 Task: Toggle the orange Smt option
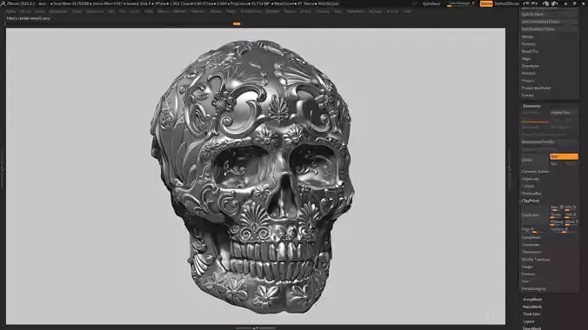564,156
